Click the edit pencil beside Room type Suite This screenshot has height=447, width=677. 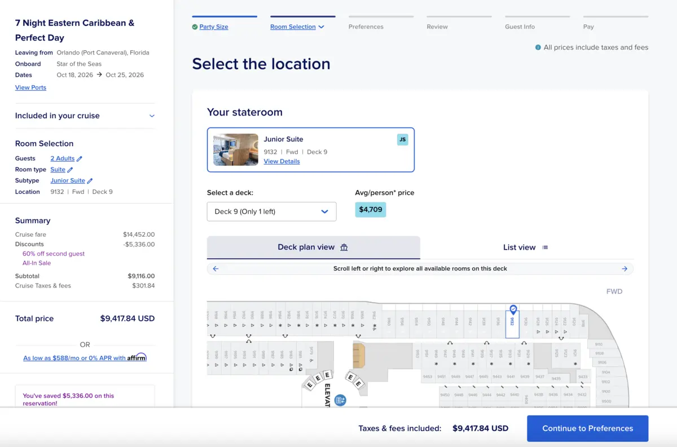pos(71,170)
